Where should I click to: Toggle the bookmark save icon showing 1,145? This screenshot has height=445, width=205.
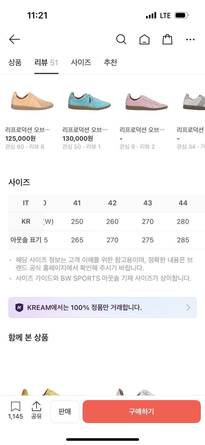15,407
